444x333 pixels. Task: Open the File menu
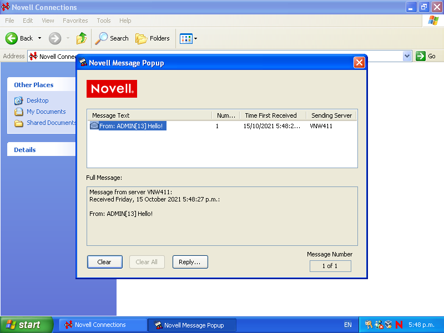tap(9, 21)
